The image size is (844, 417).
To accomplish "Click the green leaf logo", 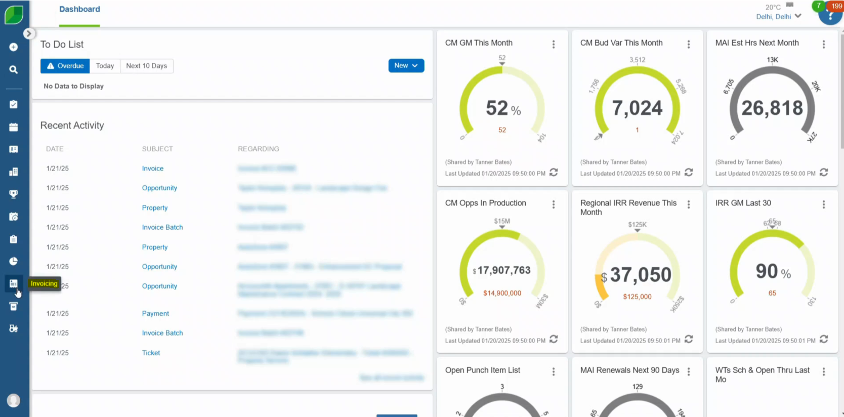I will (x=14, y=15).
